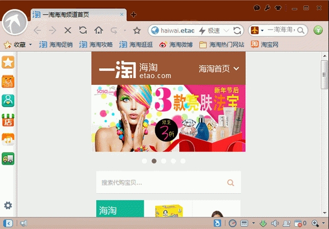The image size is (329, 229).
Task: Select the first banner carousel dot
Action: [144, 161]
